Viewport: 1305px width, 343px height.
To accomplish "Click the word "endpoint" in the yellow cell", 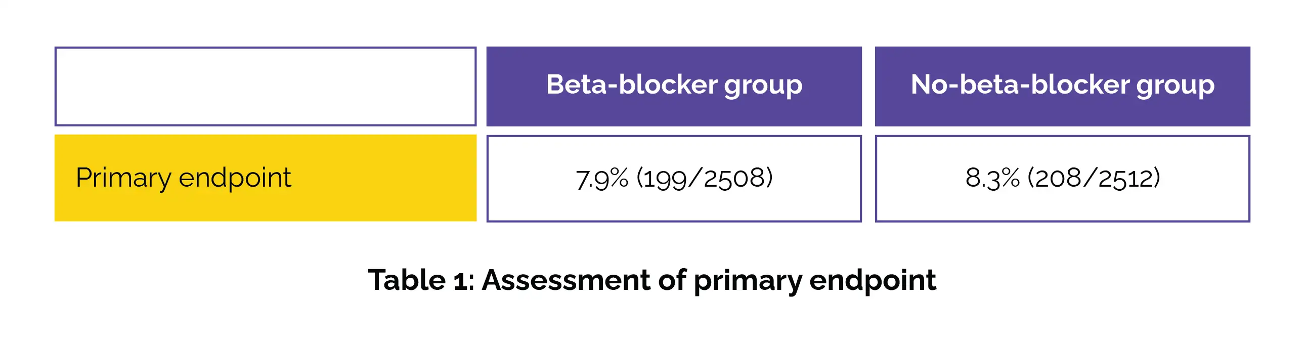I will (x=235, y=178).
